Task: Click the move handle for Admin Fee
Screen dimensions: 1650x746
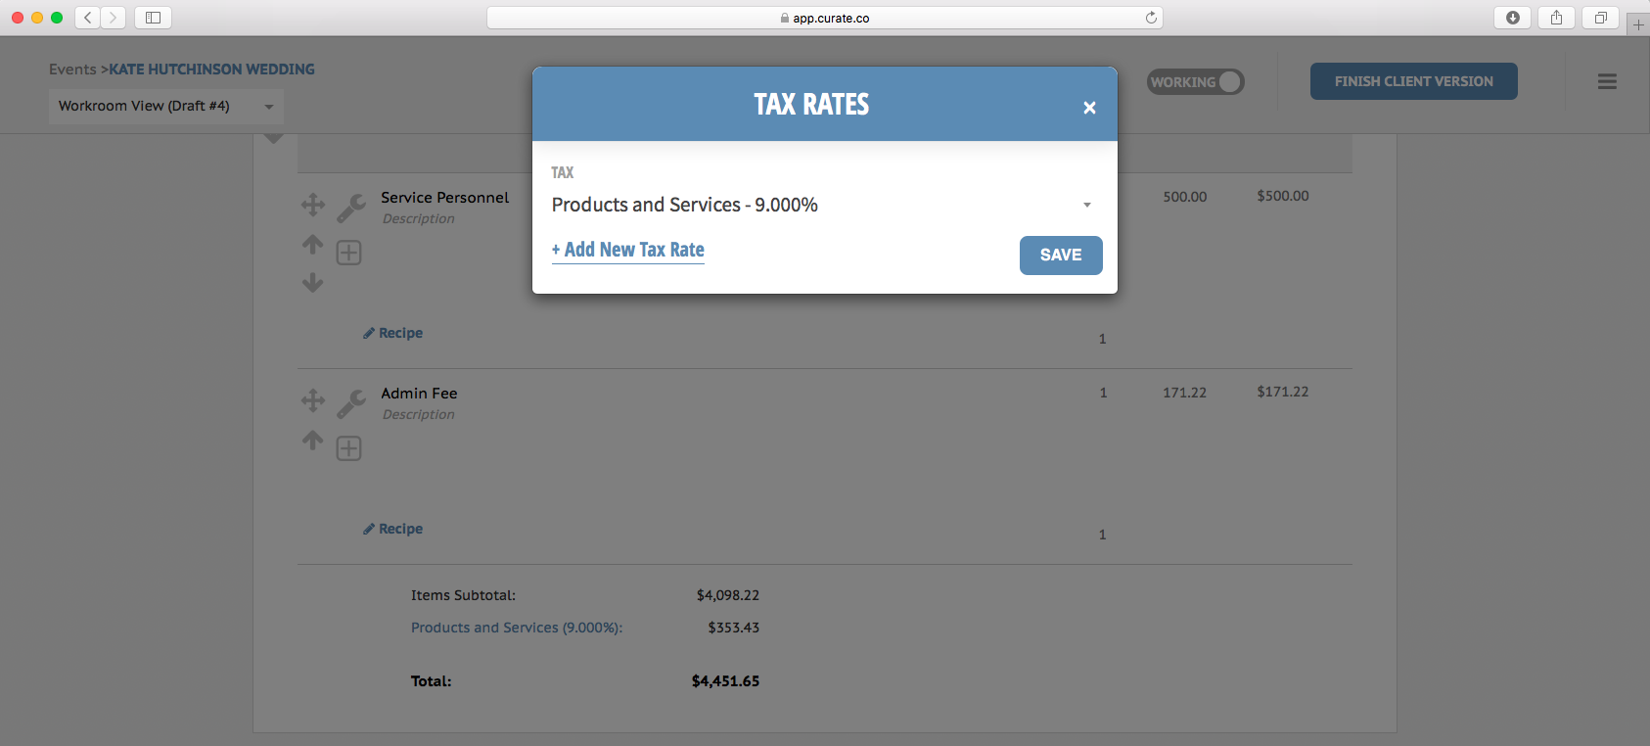Action: (313, 400)
